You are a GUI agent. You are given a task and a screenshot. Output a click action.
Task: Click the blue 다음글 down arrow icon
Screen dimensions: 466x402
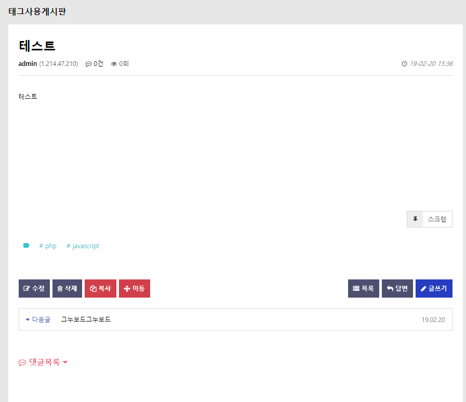(x=28, y=319)
